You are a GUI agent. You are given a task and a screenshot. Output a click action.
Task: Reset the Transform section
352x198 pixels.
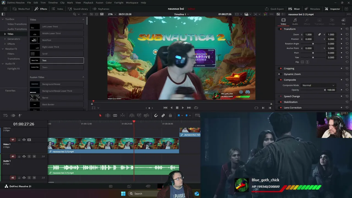tap(347, 29)
